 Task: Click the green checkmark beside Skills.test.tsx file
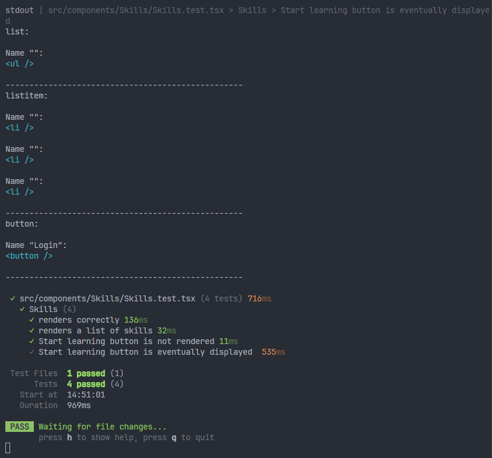point(13,298)
